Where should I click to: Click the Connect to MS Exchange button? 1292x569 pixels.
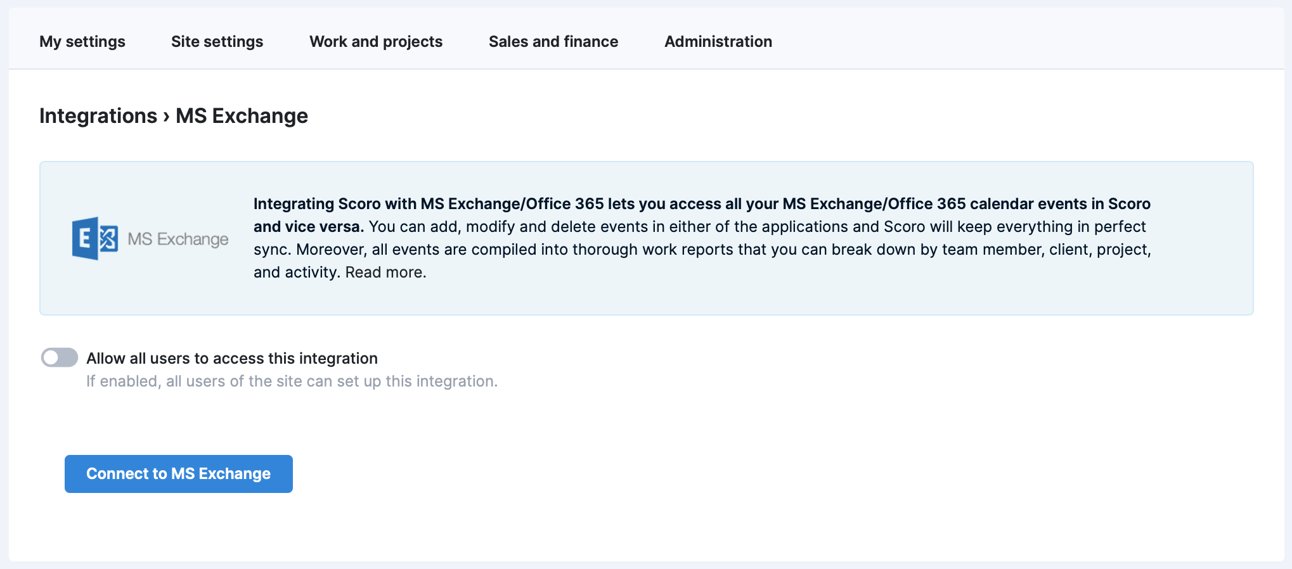tap(179, 474)
